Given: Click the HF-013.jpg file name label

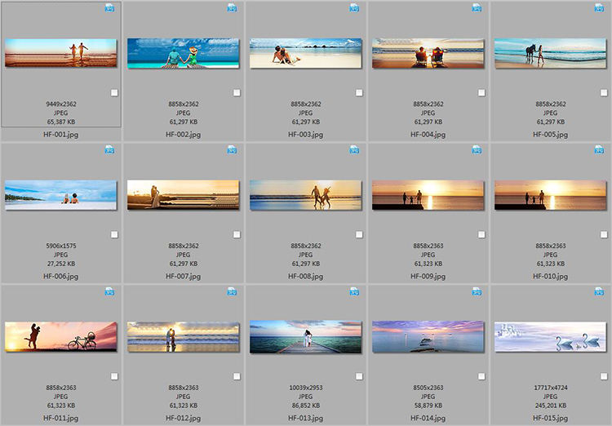Looking at the screenshot, I should (x=306, y=418).
